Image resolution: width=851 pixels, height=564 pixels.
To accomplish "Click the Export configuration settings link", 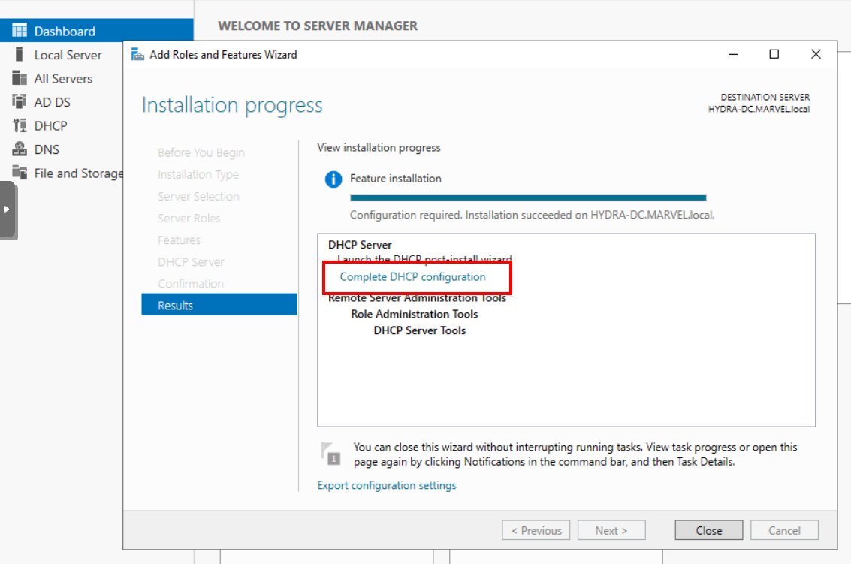I will (387, 485).
